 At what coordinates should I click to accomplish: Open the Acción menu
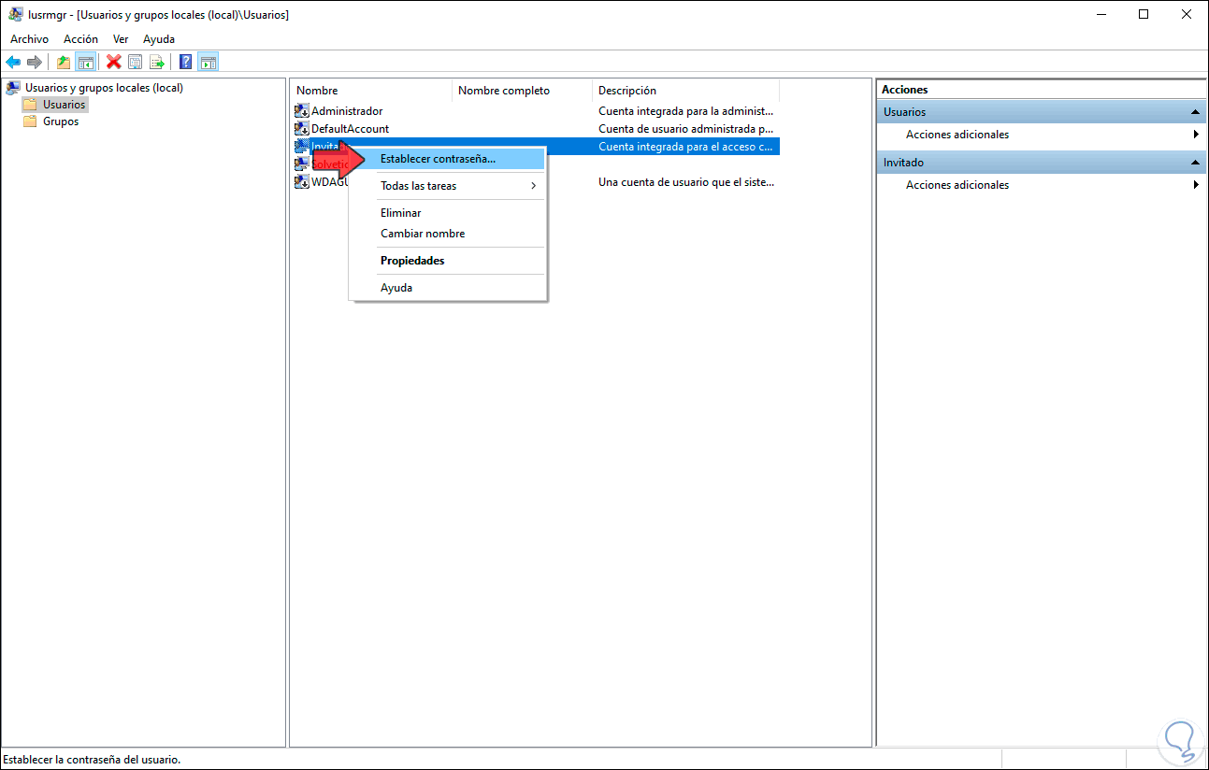pyautogui.click(x=80, y=39)
